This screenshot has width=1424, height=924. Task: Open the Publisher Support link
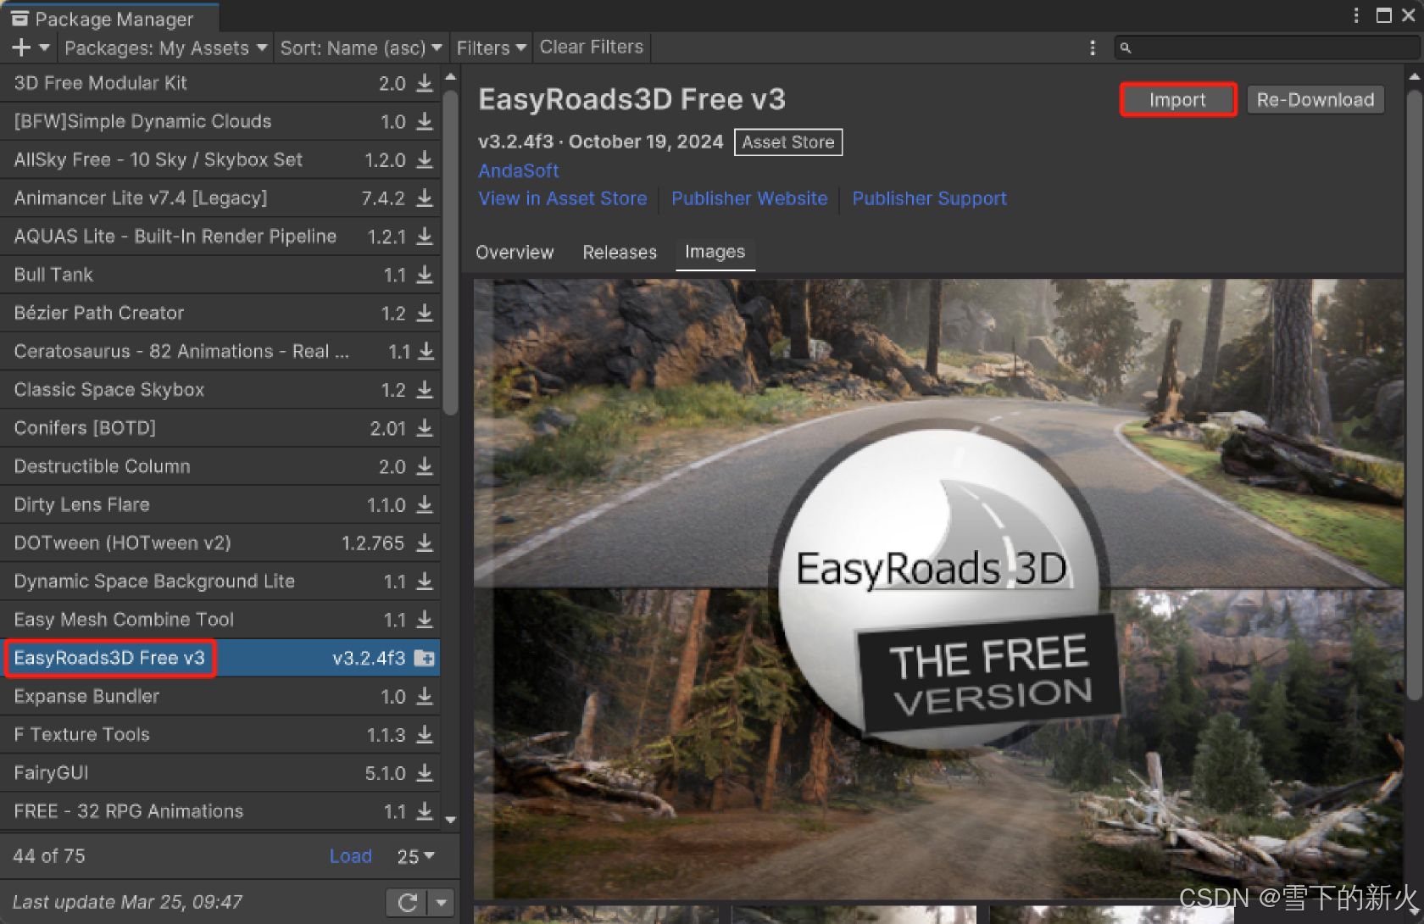929,198
